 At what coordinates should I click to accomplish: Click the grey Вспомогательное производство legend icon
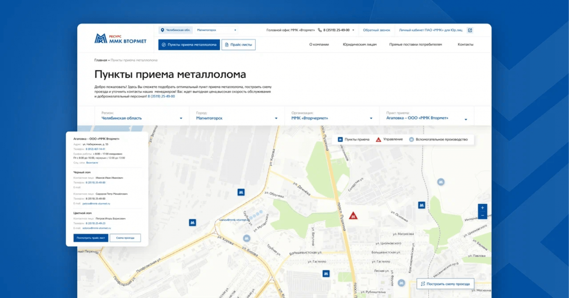(411, 139)
